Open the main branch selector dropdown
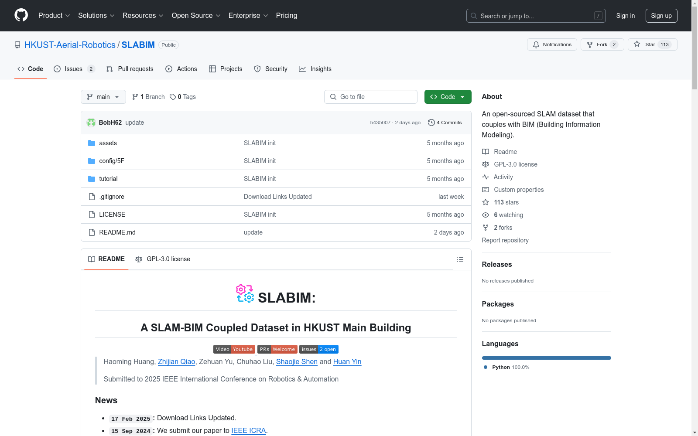Viewport: 698px width, 436px height. tap(103, 97)
